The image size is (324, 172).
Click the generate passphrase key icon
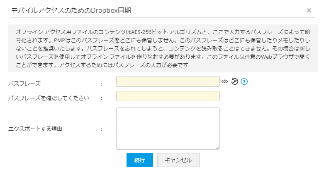[x=234, y=82]
